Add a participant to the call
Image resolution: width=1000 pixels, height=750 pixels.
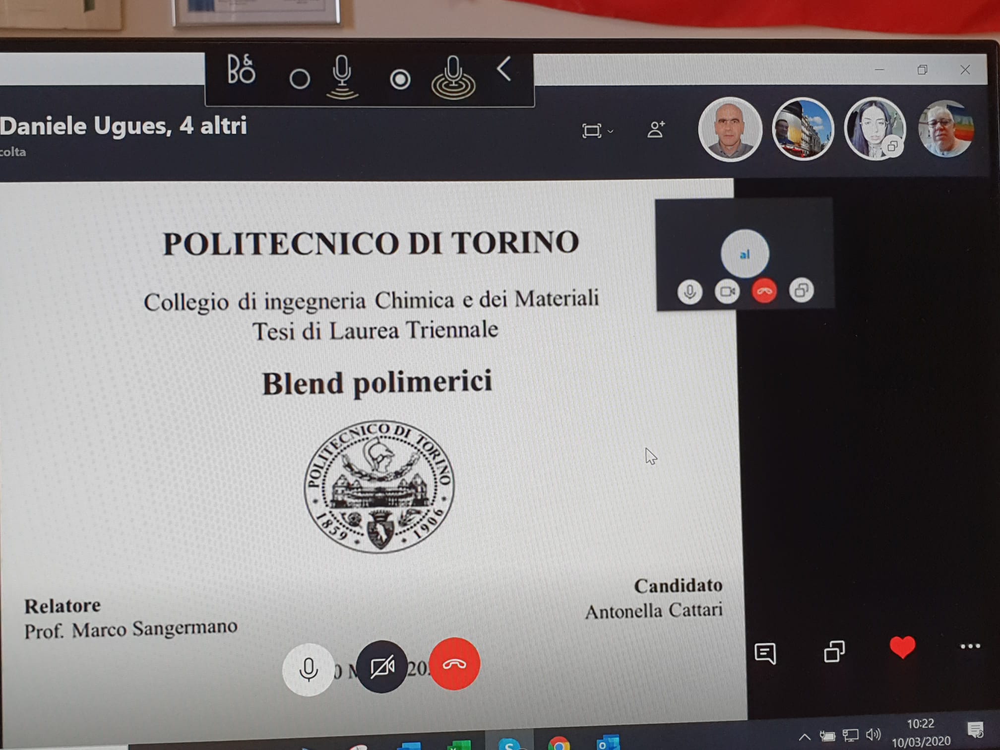coord(656,129)
